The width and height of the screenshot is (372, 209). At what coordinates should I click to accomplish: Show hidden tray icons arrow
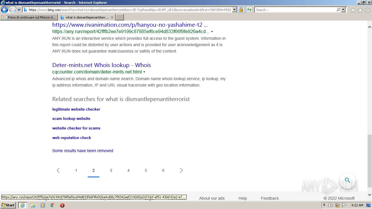[324, 205]
